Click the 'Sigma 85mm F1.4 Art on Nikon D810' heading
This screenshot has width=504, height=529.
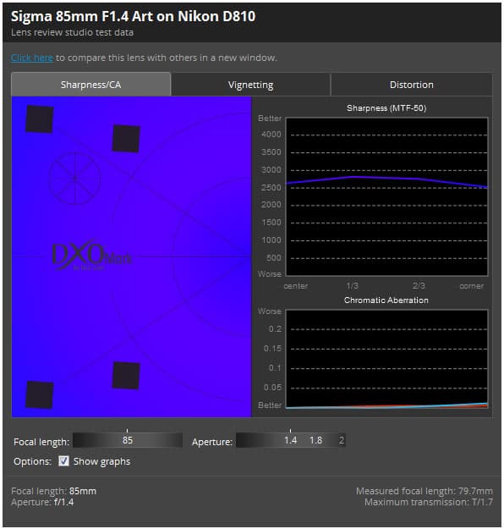tap(133, 16)
